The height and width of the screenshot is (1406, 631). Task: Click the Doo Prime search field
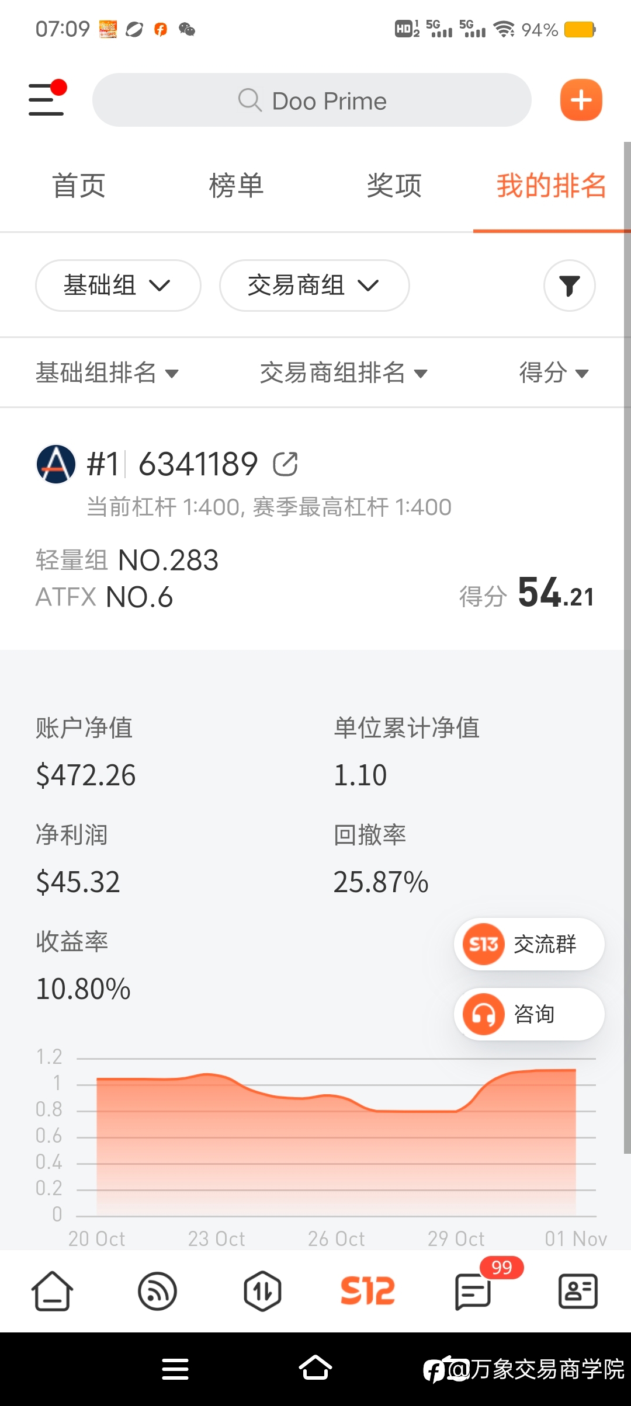[x=312, y=100]
